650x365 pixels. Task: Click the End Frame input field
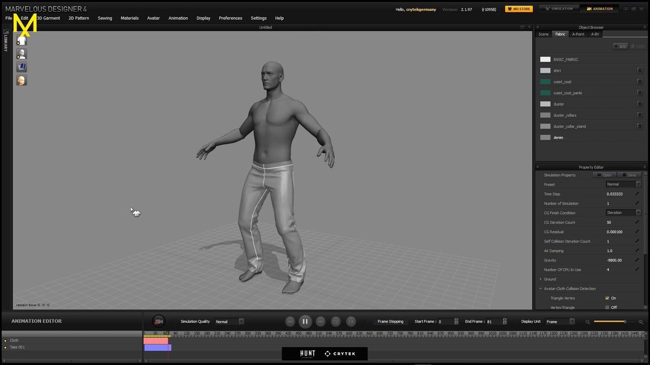coord(493,321)
